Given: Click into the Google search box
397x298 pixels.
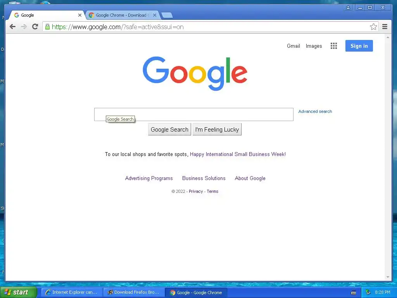Looking at the screenshot, I should (x=194, y=114).
